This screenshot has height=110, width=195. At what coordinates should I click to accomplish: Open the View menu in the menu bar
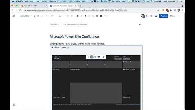tap(37, 1)
